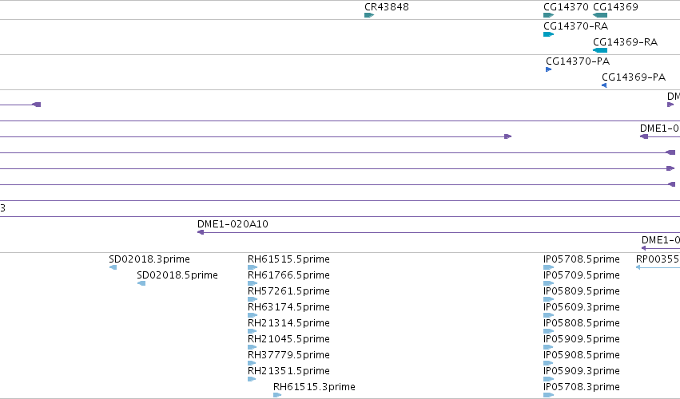
Task: Click the IP05708.3prime EST label
Action: (x=581, y=387)
